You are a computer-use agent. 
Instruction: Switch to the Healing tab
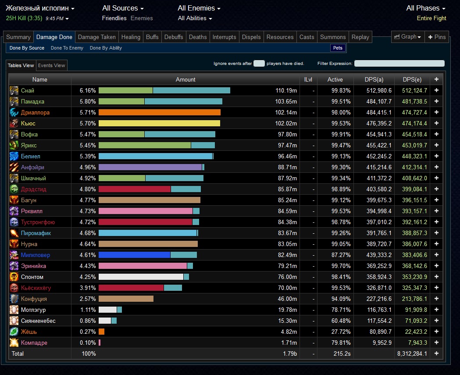click(131, 37)
